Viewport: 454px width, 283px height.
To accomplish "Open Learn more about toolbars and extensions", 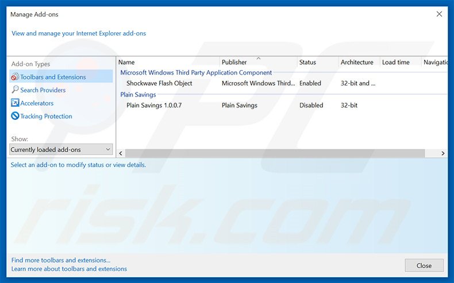I will 69,269.
